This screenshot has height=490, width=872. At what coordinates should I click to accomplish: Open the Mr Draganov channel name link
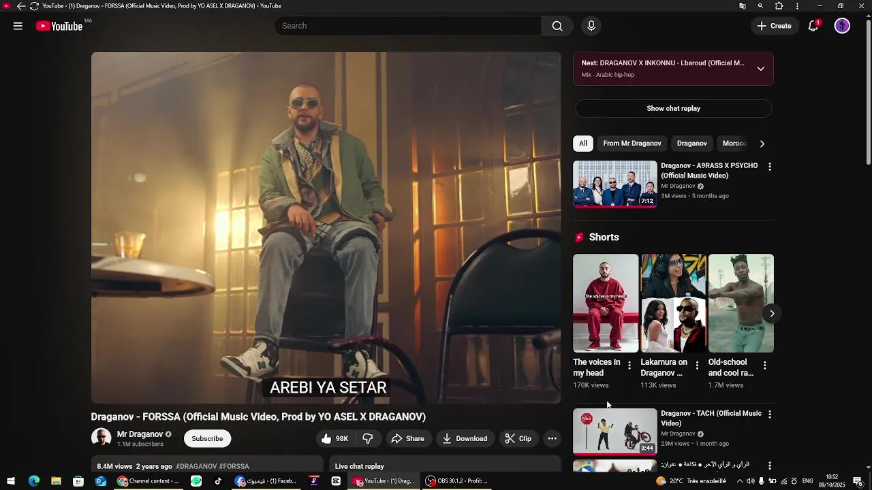pos(140,434)
